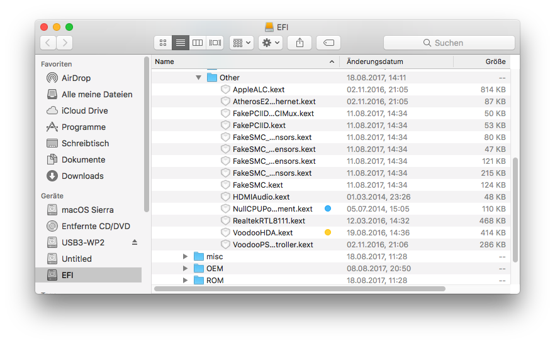Collapse the Other folder
This screenshot has height=344, width=555.
199,77
